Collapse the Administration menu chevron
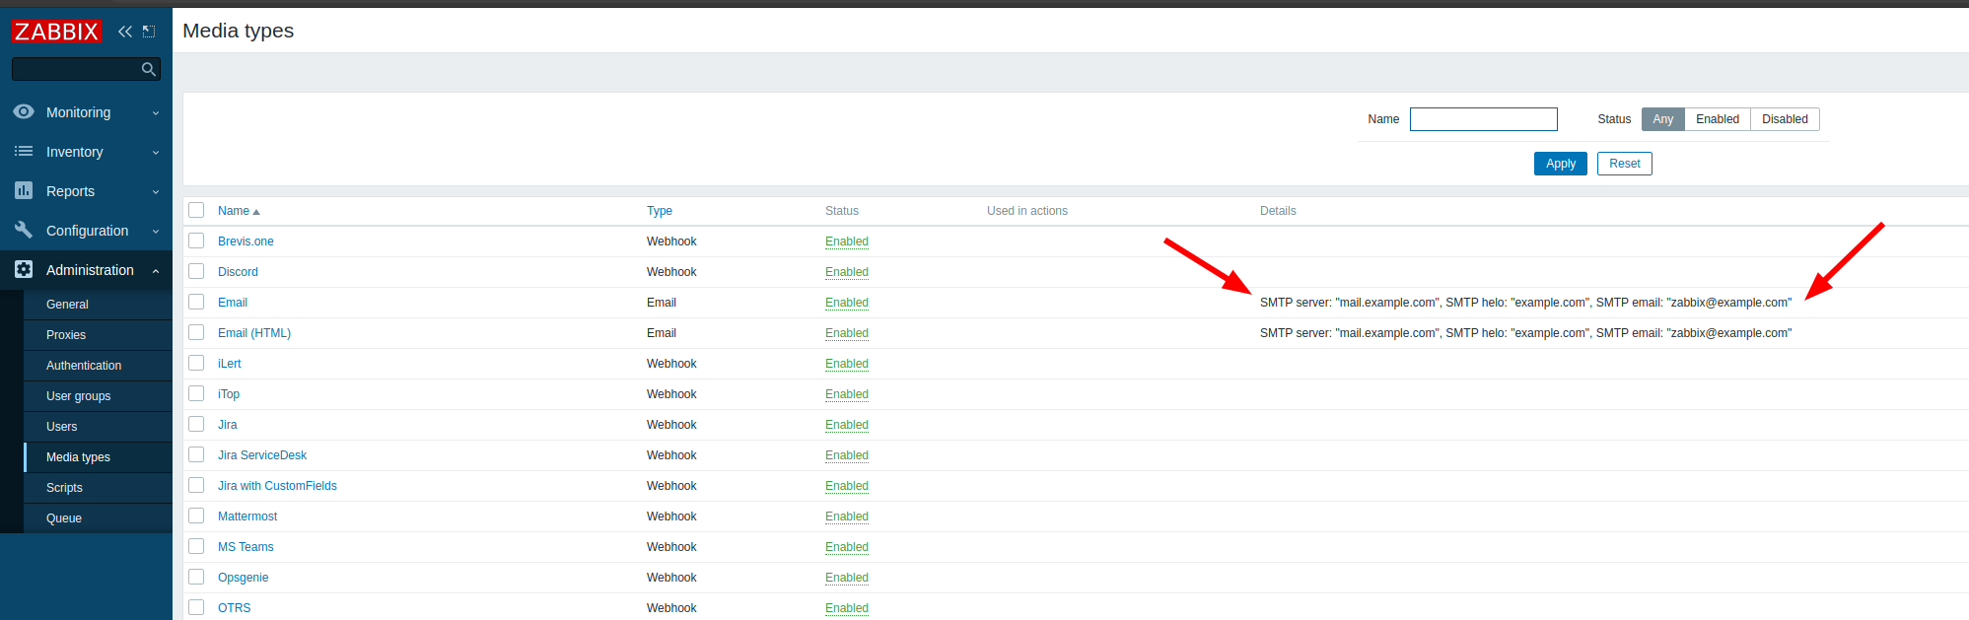The height and width of the screenshot is (620, 1969). 156,271
